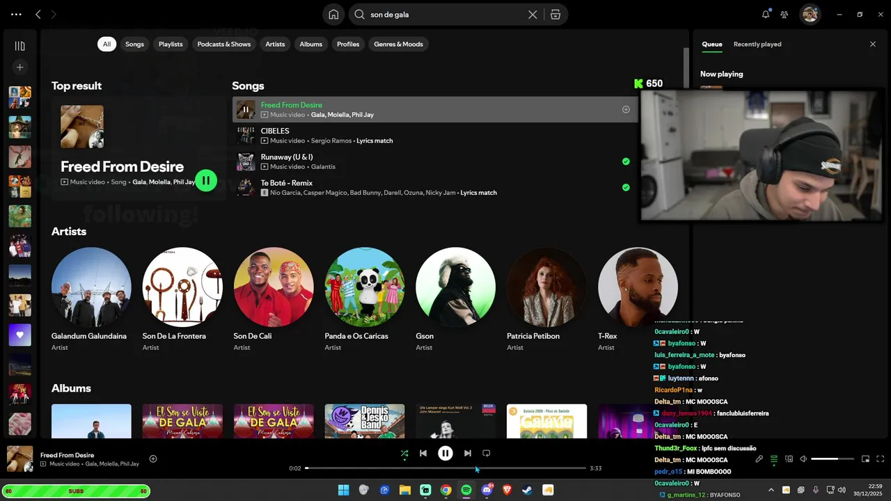Show hidden system tray icons
Viewport: 891px width, 501px height.
[x=771, y=490]
